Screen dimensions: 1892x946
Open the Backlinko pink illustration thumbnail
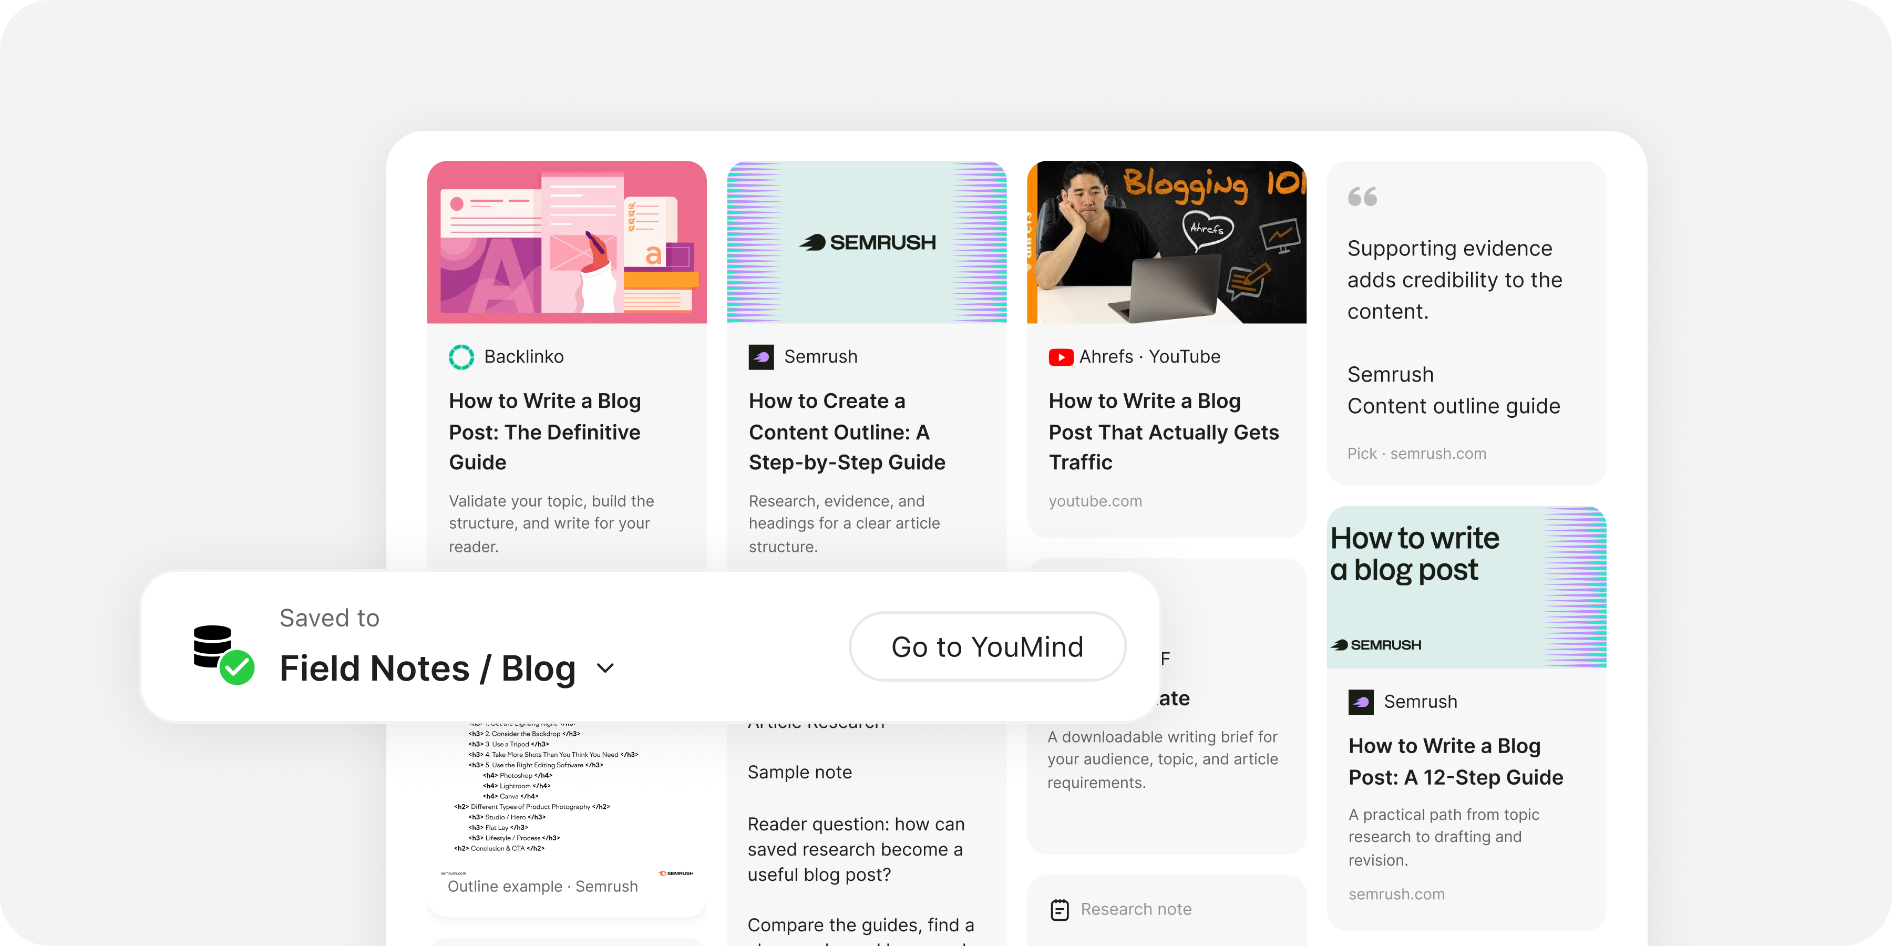(x=567, y=242)
